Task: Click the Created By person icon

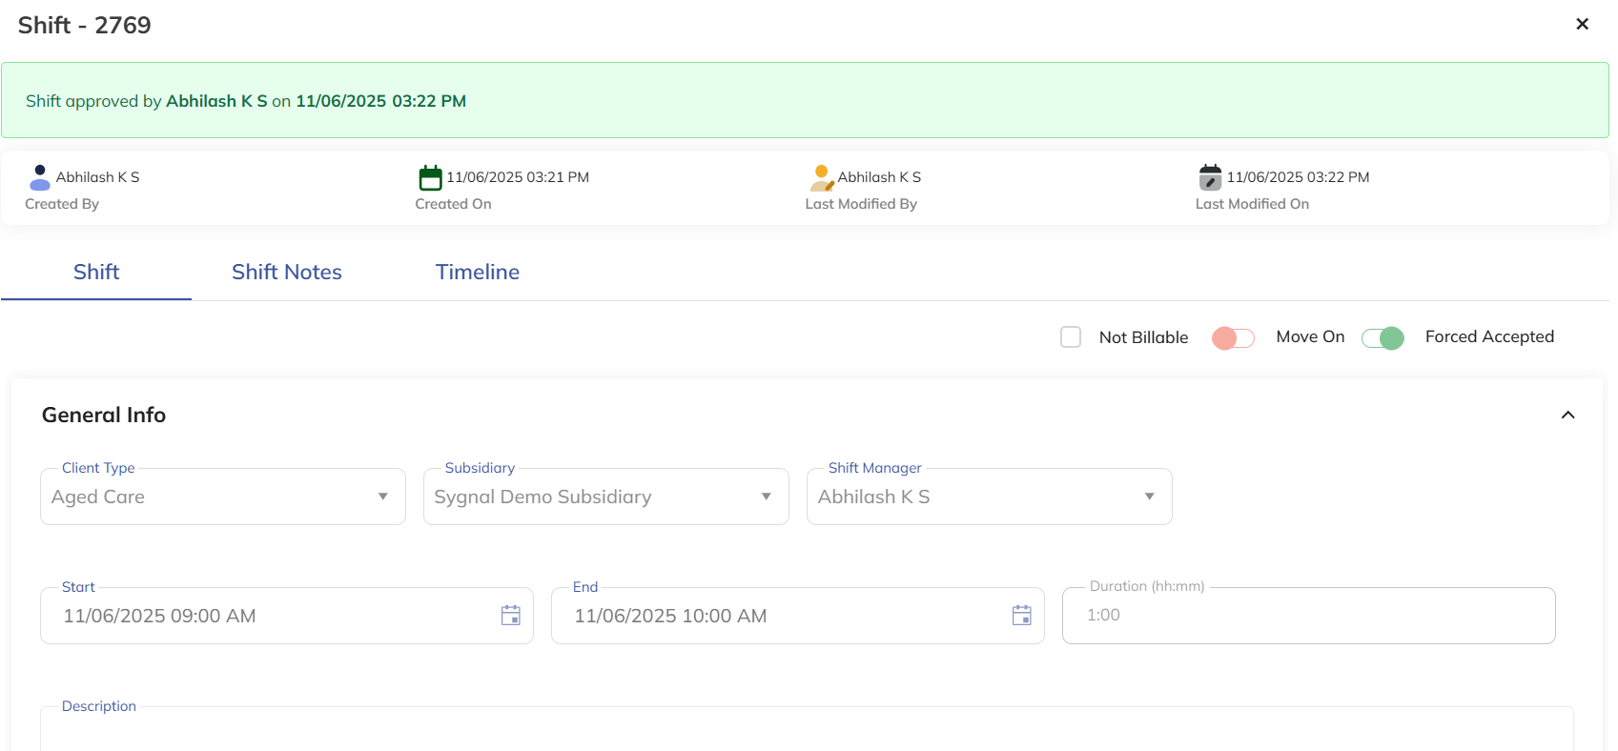Action: [x=40, y=177]
